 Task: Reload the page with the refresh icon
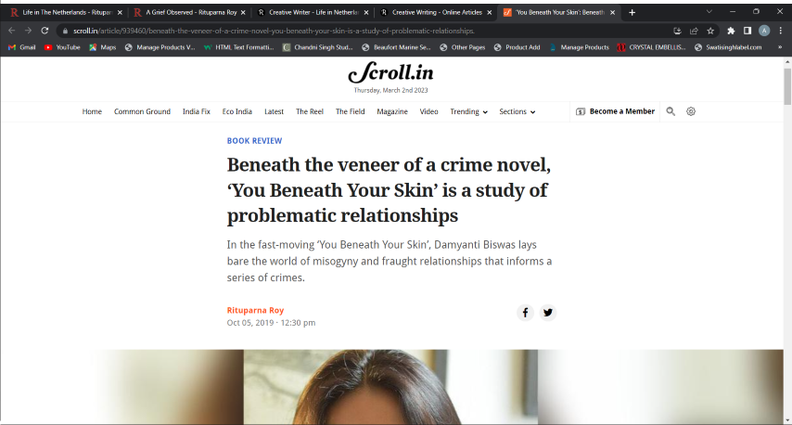pyautogui.click(x=45, y=31)
